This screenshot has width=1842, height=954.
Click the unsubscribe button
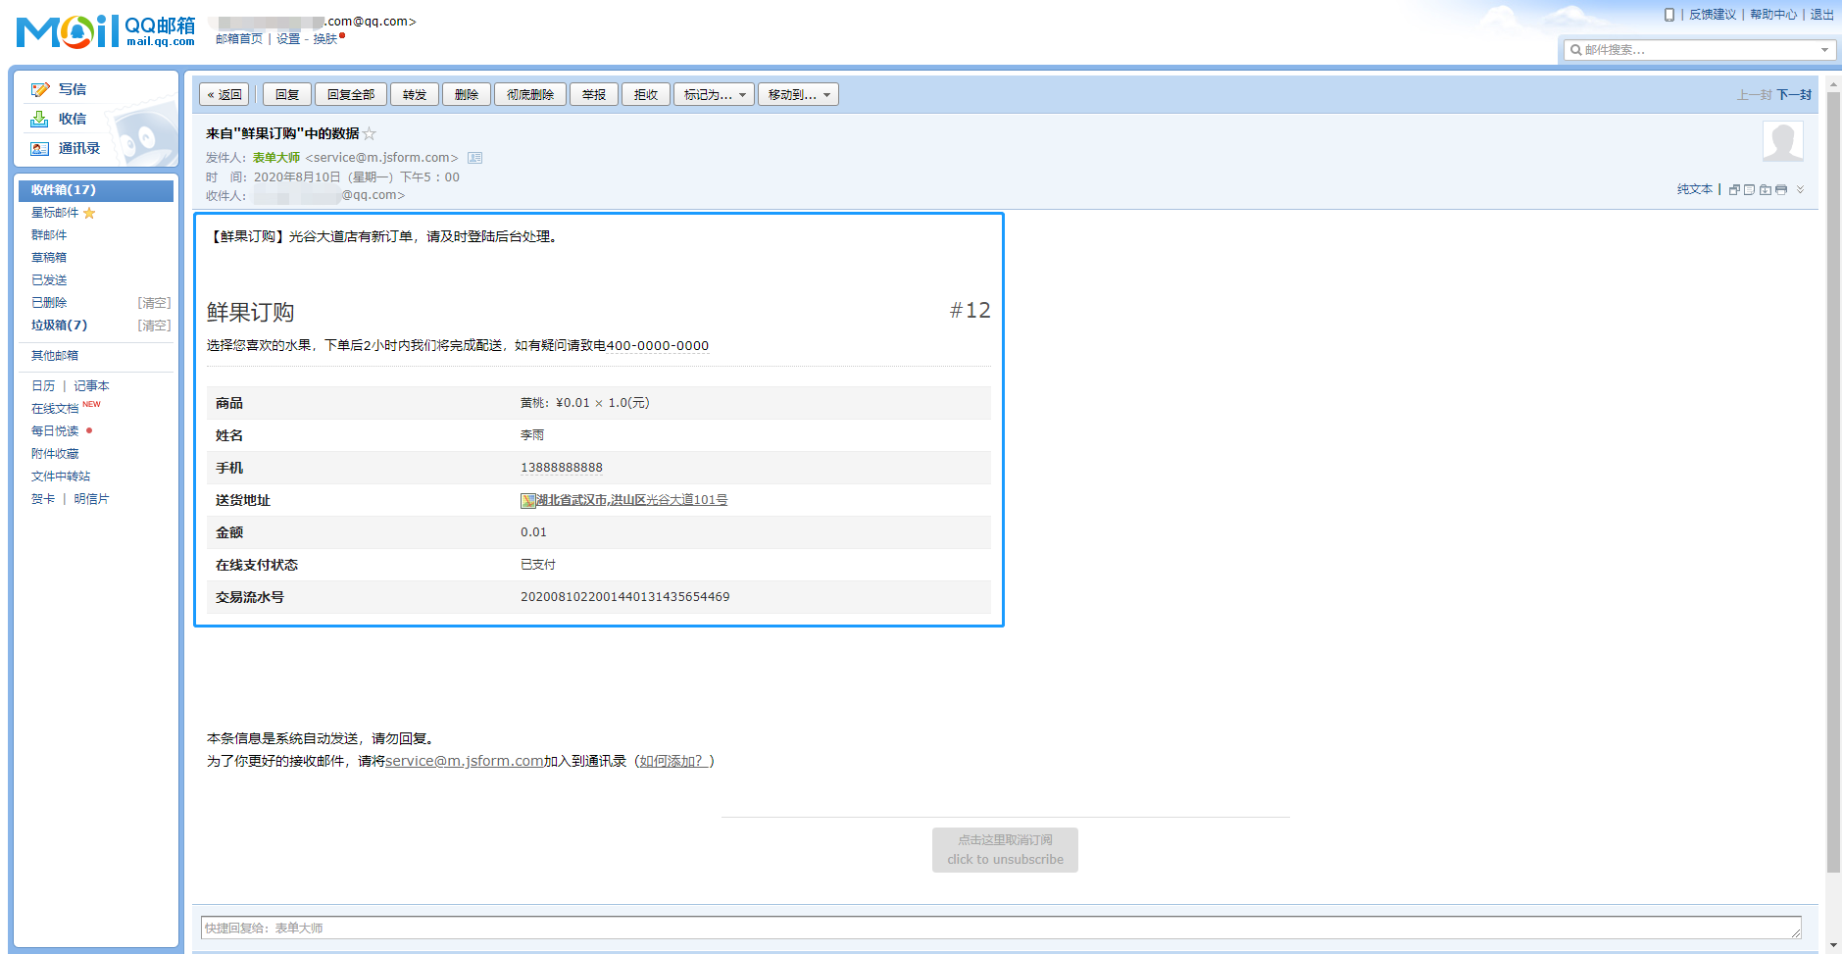click(1005, 850)
